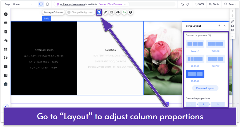Screen dimensions: 240x127
Task: Select the OPENING HOURS heading text
Action: coord(44,50)
